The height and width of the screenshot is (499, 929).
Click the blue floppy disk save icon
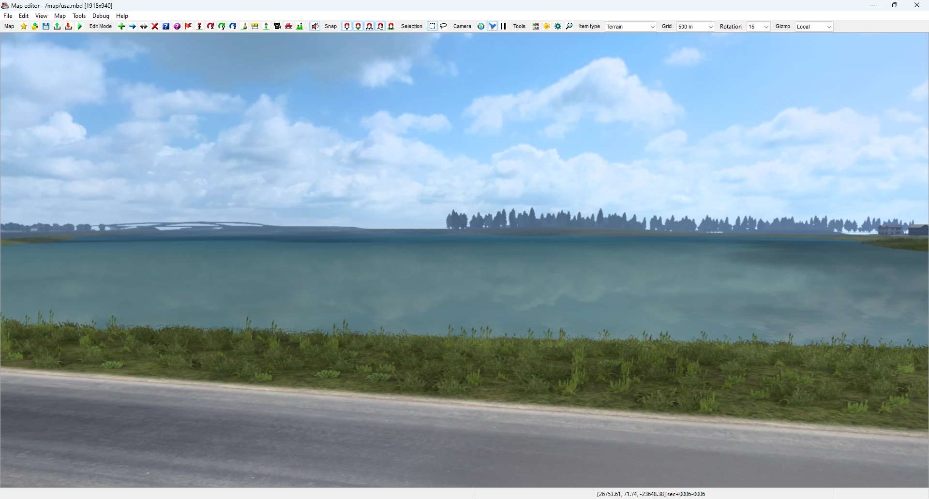coord(46,27)
